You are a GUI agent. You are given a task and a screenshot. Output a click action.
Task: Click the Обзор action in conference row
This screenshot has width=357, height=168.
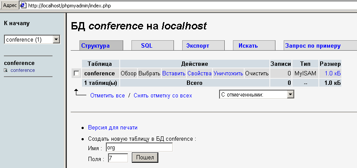pyautogui.click(x=129, y=74)
